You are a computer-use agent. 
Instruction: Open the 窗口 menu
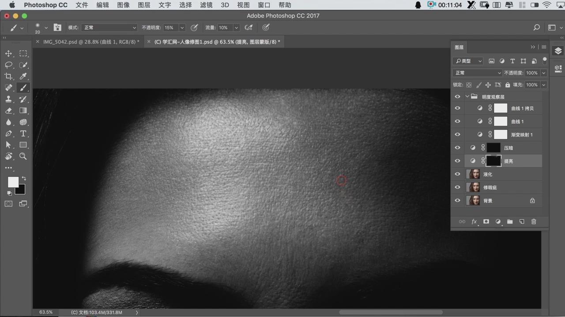264,5
